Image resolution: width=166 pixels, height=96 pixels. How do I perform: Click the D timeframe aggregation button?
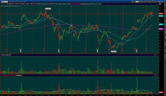137,2
